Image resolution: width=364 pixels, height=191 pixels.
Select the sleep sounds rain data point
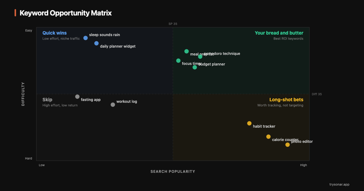pyautogui.click(x=85, y=38)
